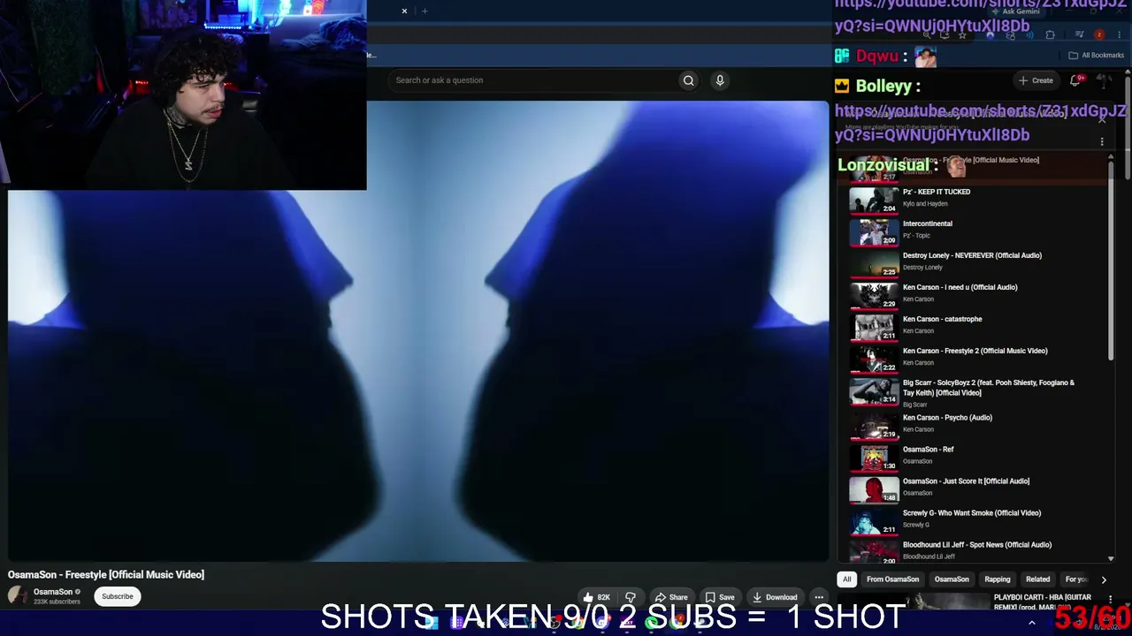This screenshot has height=636, width=1132.
Task: Dislike the video with thumbs down
Action: pyautogui.click(x=631, y=597)
